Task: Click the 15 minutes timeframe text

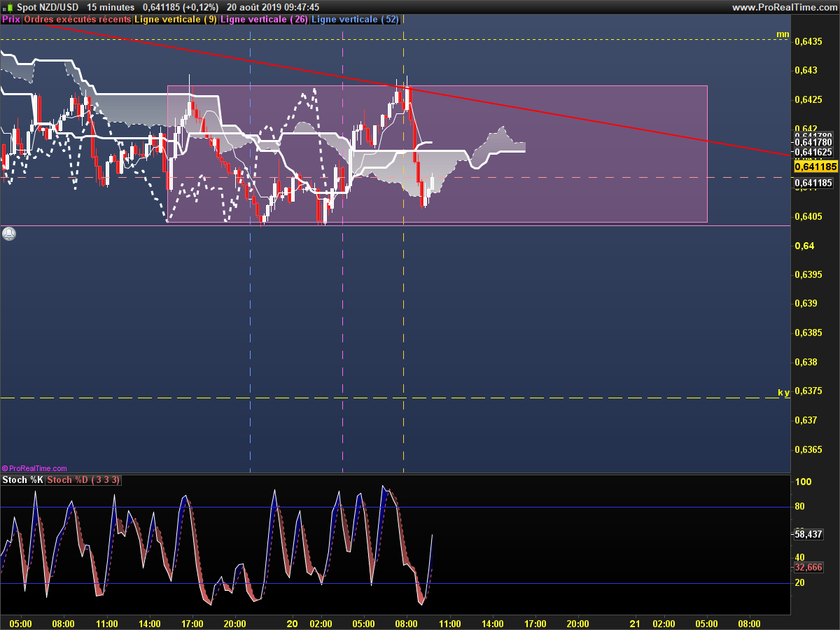Action: coord(111,7)
